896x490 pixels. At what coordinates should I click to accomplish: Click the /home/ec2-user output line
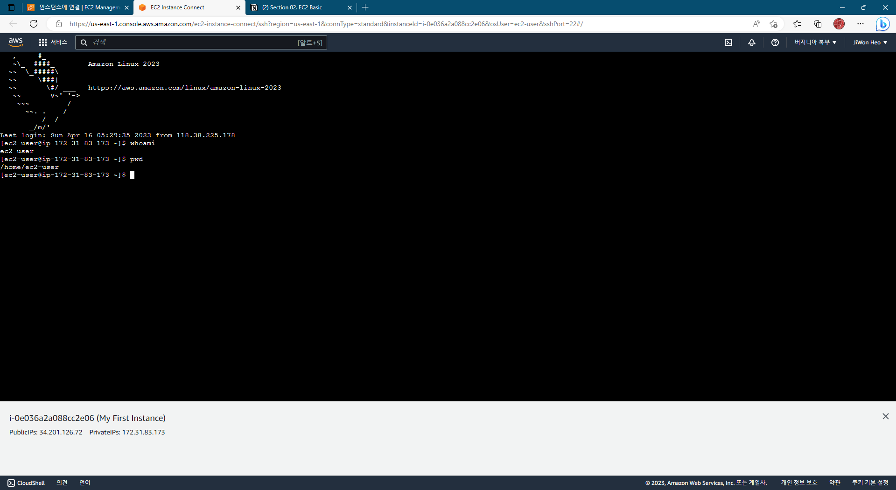pyautogui.click(x=30, y=167)
